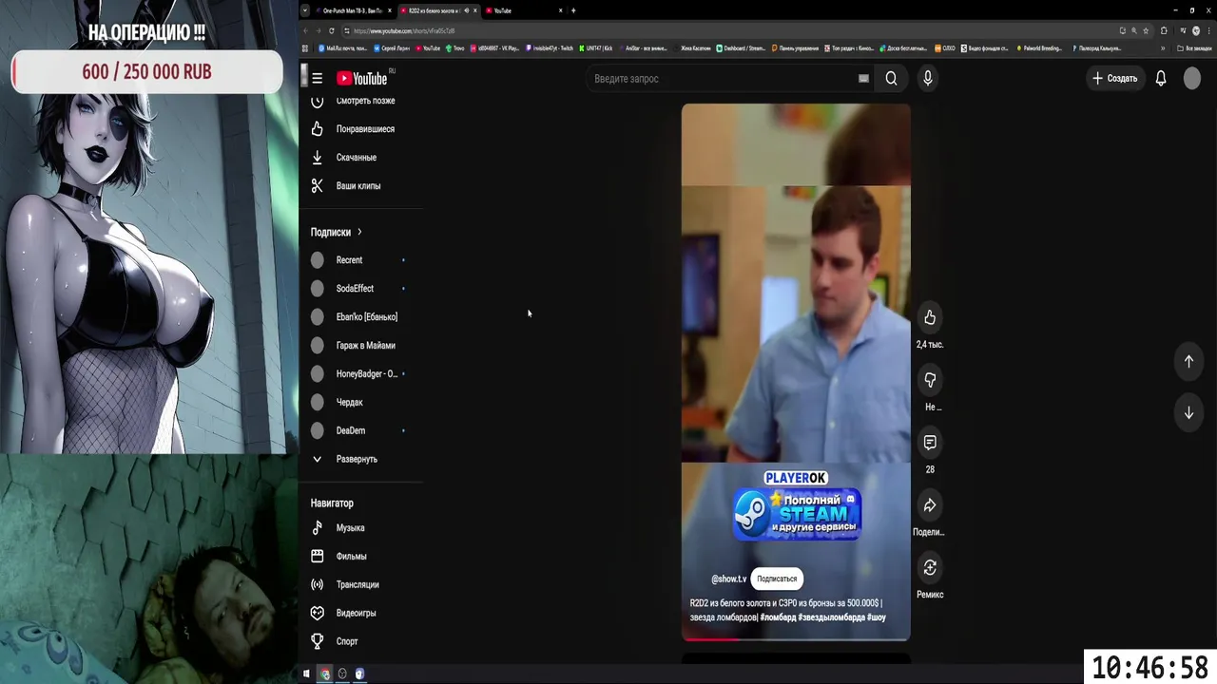The height and width of the screenshot is (684, 1217).
Task: Dislike the Short with thumbs-down
Action: point(930,380)
